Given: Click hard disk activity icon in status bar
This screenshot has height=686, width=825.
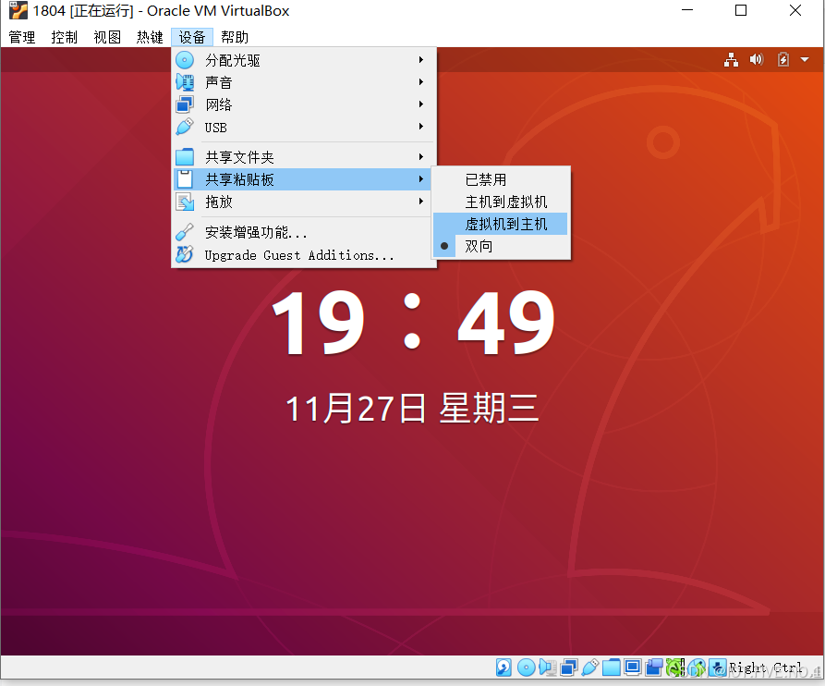Looking at the screenshot, I should coord(503,668).
